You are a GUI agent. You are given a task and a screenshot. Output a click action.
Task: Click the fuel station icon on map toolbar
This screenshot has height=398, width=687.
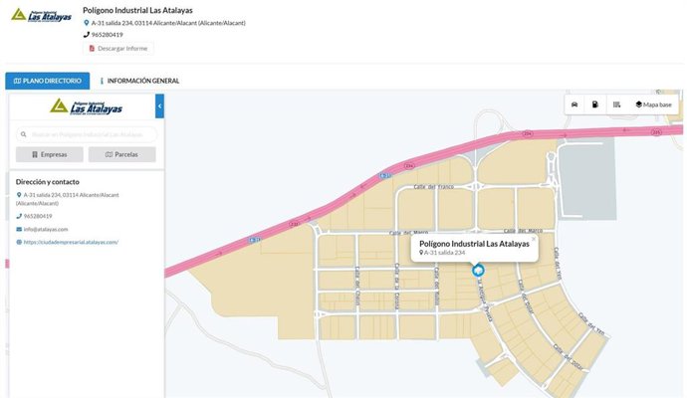[x=595, y=104]
